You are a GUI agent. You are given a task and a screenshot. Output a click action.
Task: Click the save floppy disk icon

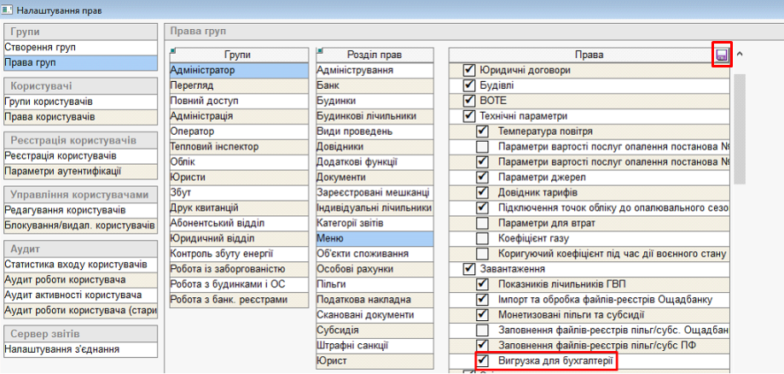point(722,55)
